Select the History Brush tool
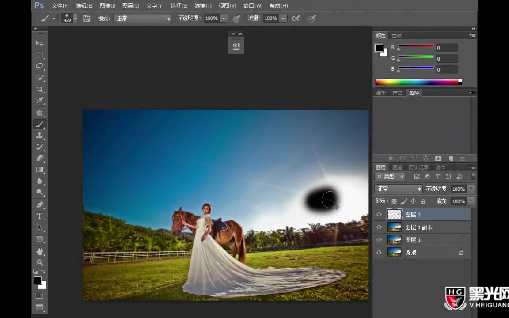 coord(40,147)
